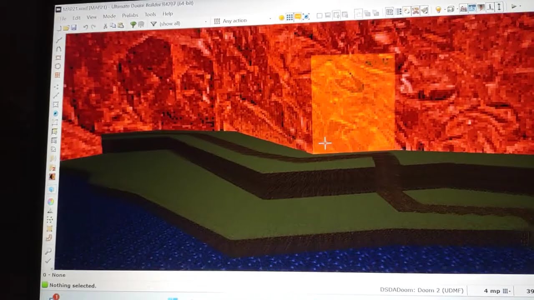Click the blue circle mode icon in sidebar
Image resolution: width=534 pixels, height=300 pixels.
[x=55, y=113]
